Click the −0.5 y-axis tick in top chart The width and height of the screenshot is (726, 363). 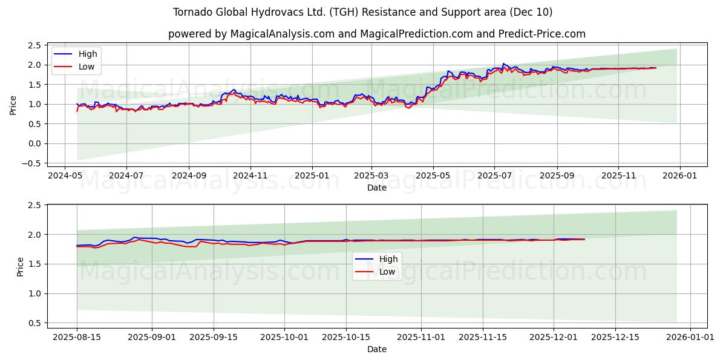[x=33, y=163]
